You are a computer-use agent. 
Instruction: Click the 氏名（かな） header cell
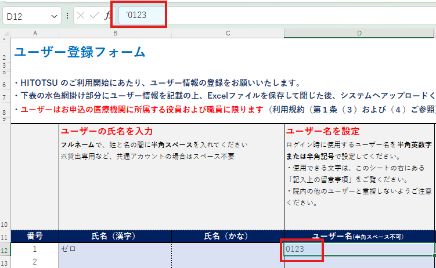pos(228,236)
